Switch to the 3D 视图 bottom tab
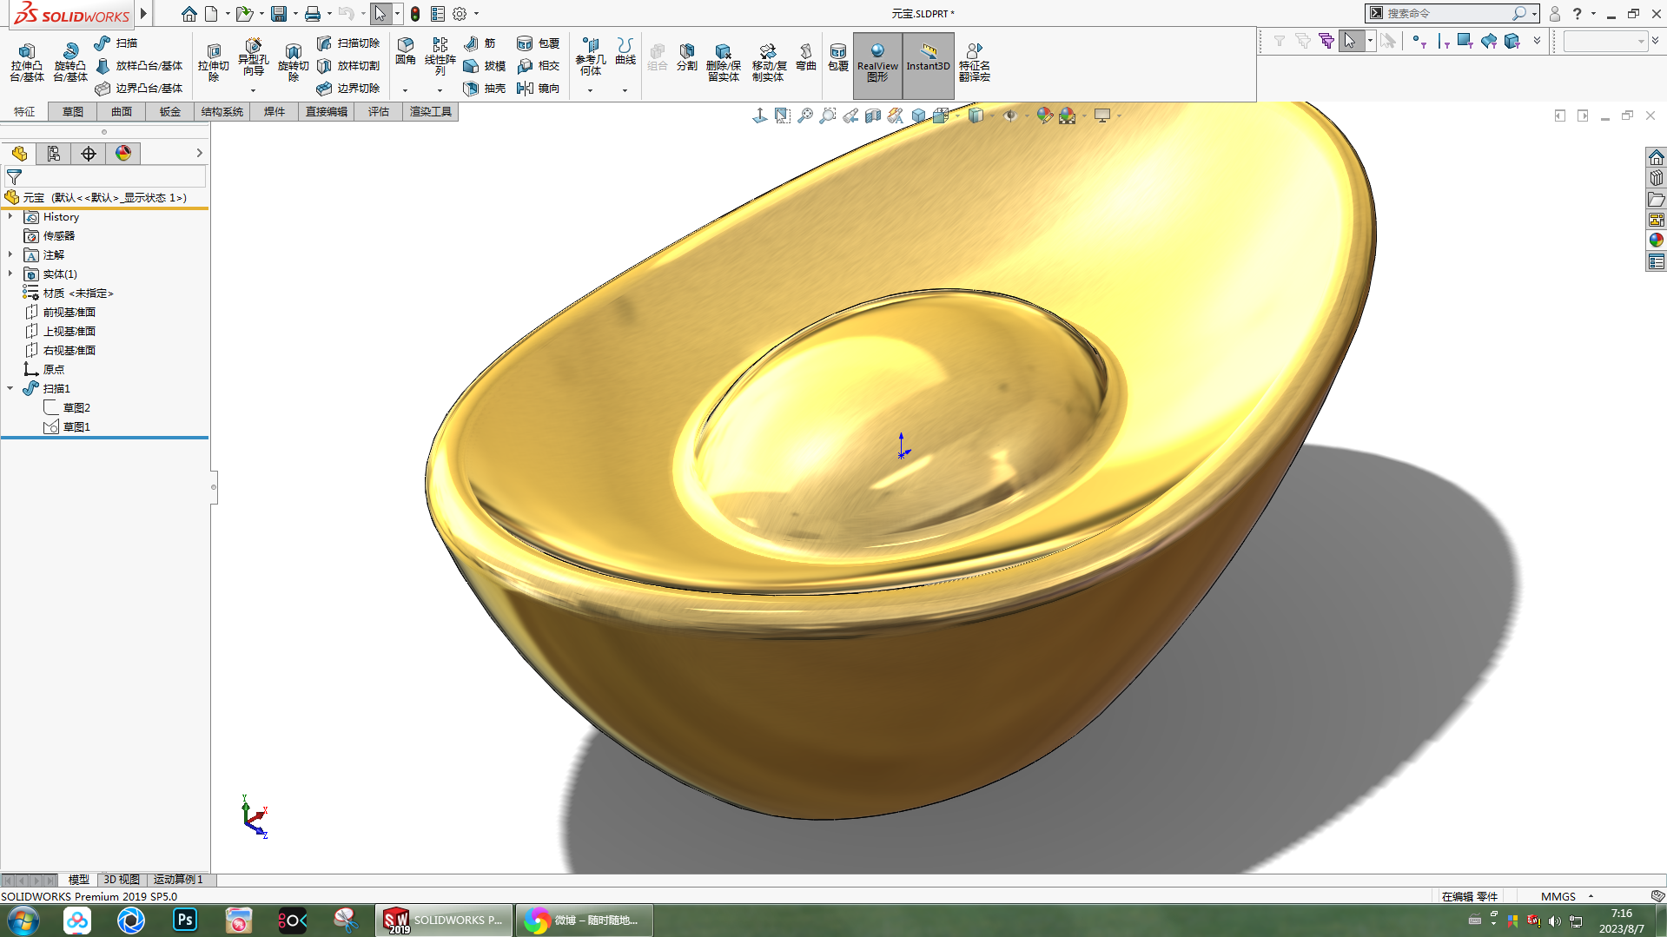The image size is (1667, 937). click(x=122, y=880)
